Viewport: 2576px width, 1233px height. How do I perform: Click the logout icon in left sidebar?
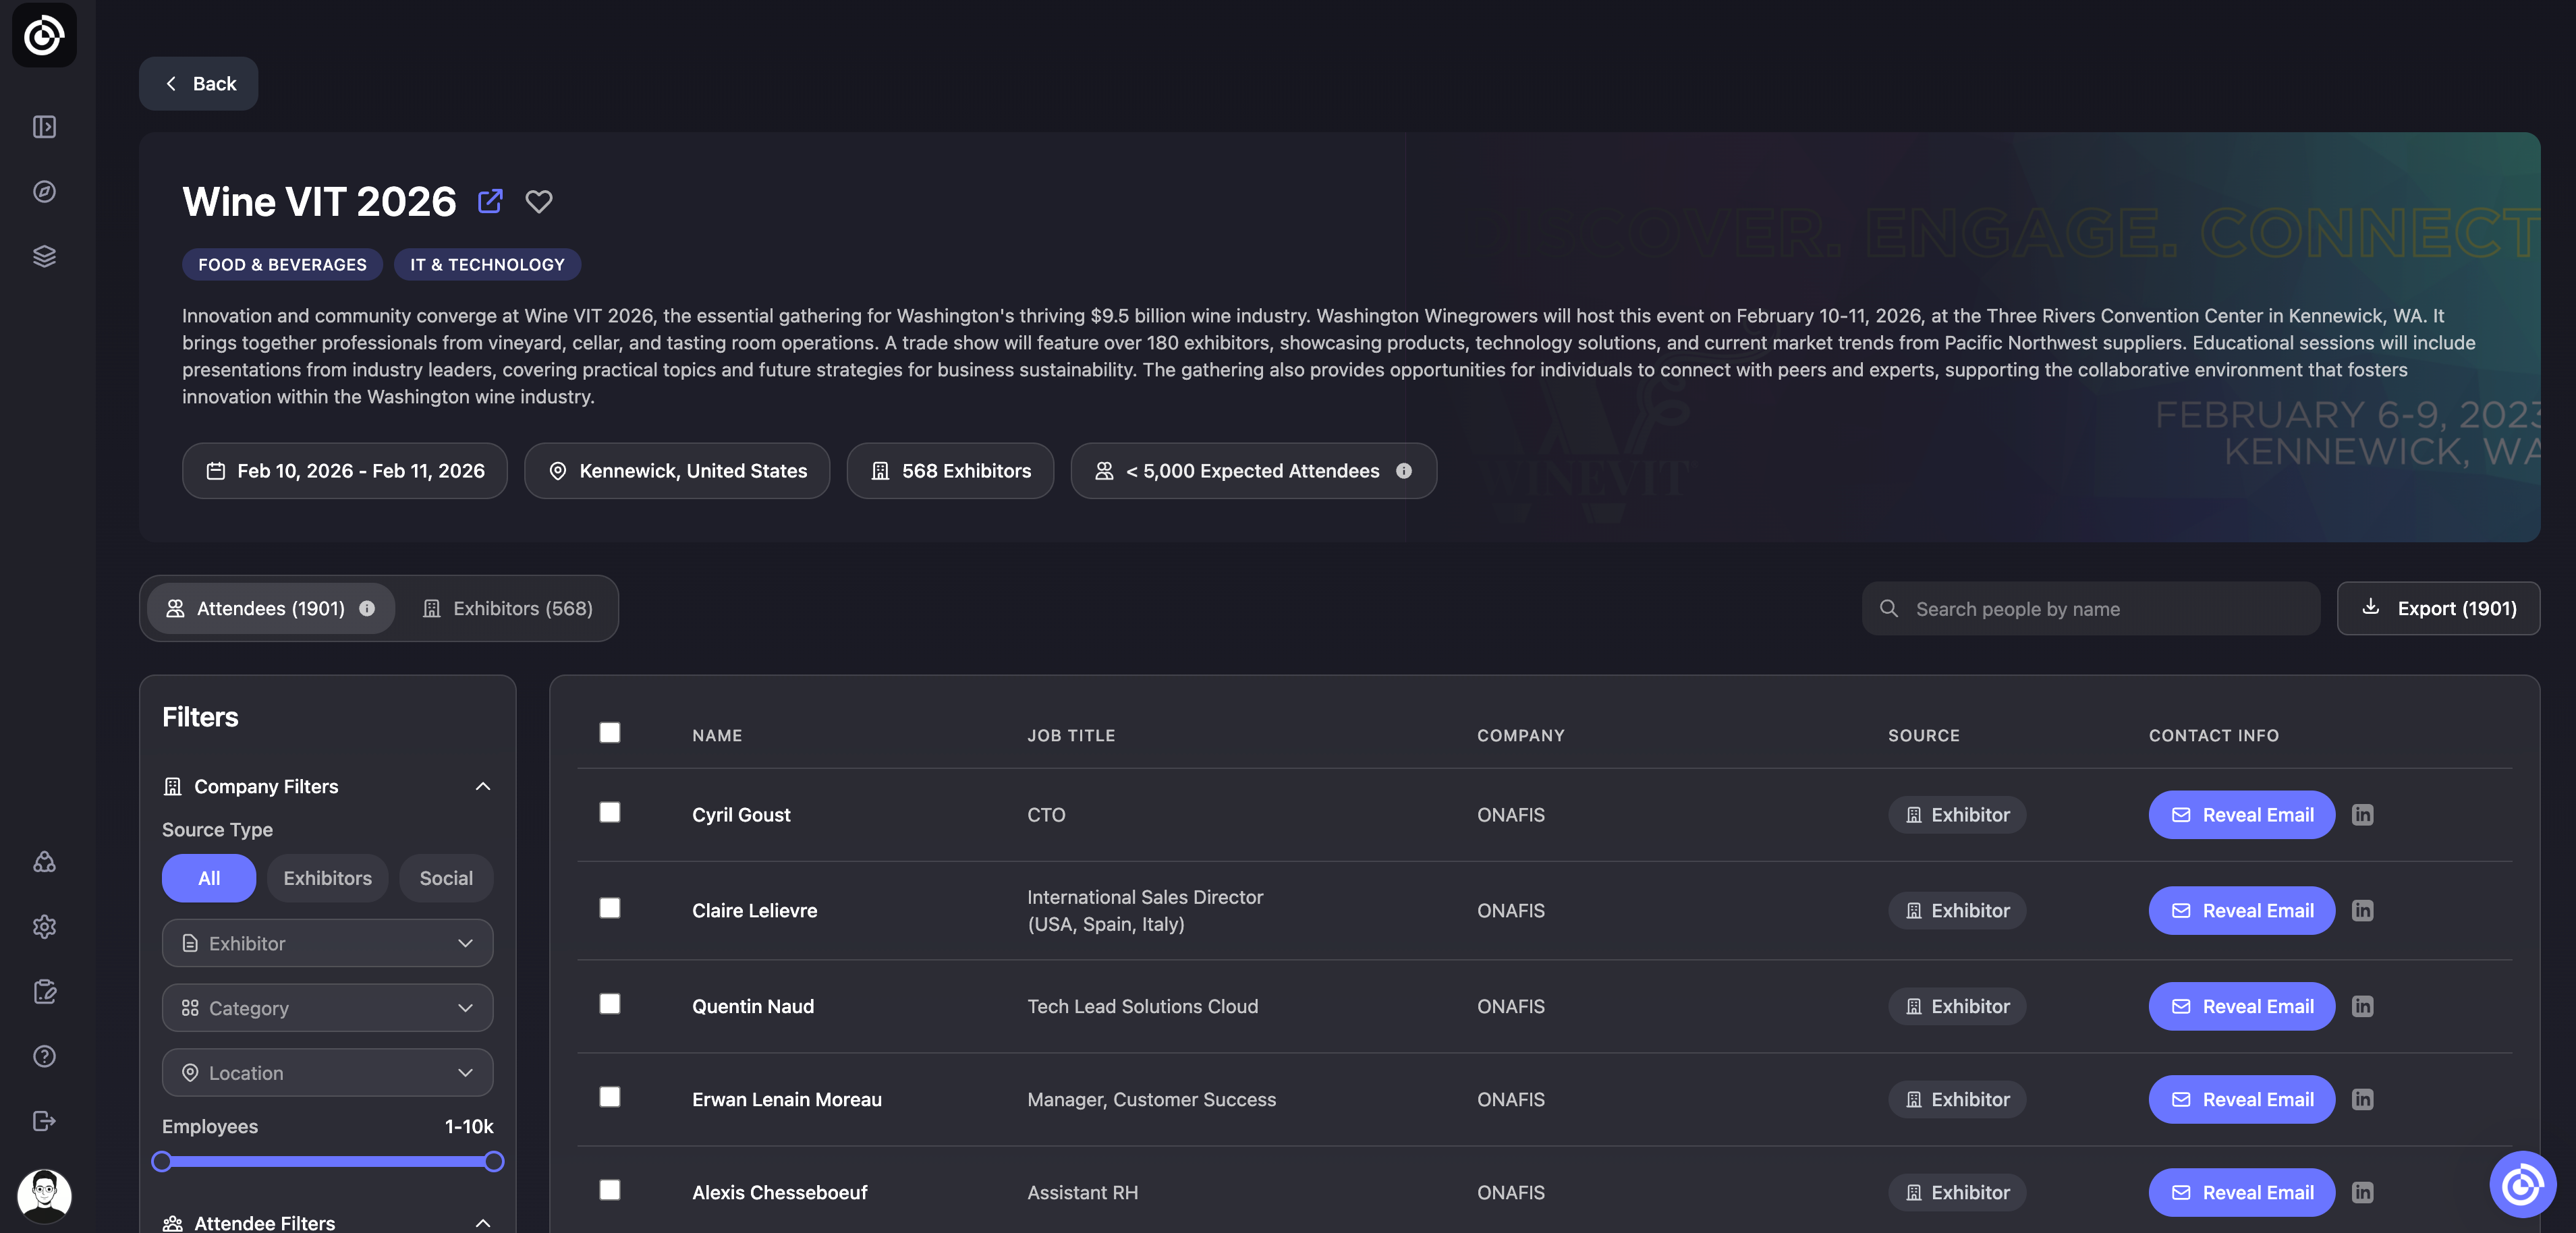(x=44, y=1121)
